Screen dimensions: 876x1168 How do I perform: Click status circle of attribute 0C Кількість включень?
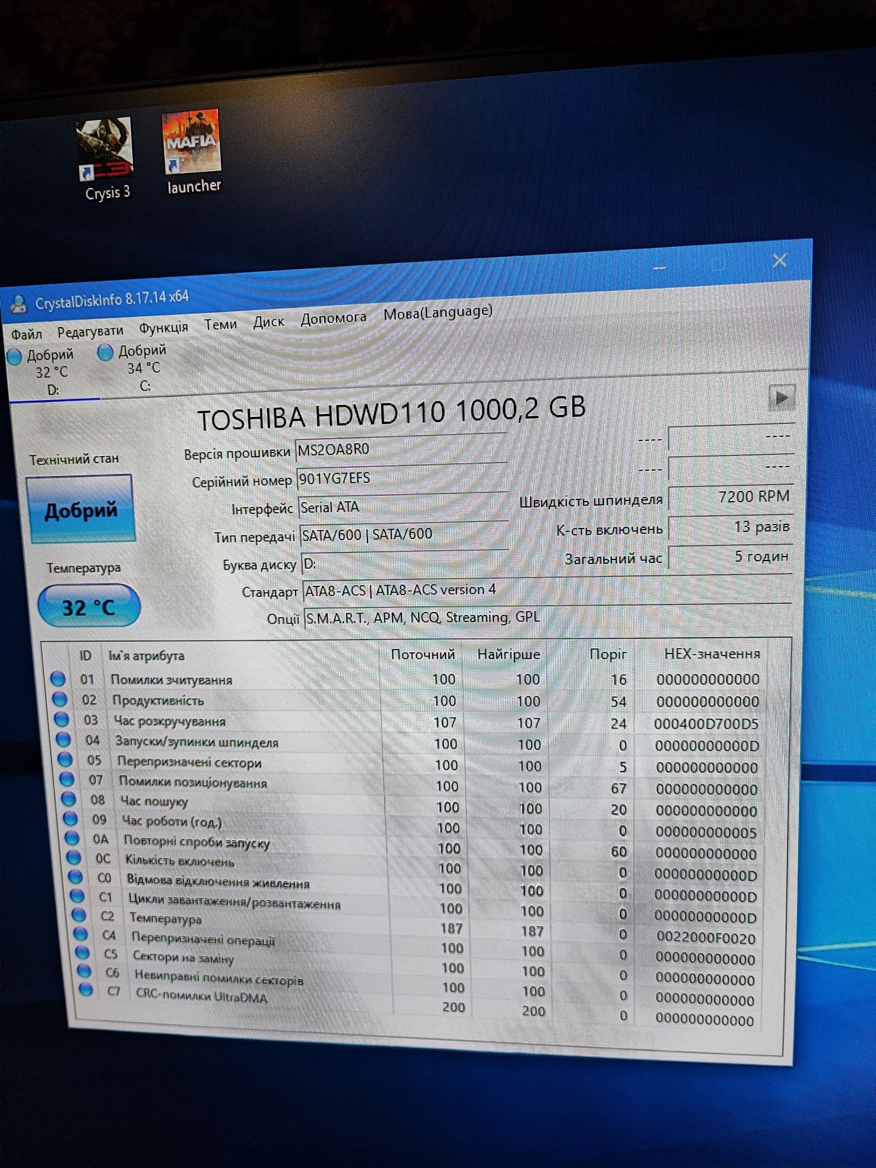[x=74, y=857]
